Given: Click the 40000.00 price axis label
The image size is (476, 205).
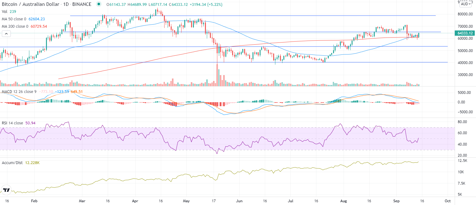Looking at the screenshot, I should (465, 62).
